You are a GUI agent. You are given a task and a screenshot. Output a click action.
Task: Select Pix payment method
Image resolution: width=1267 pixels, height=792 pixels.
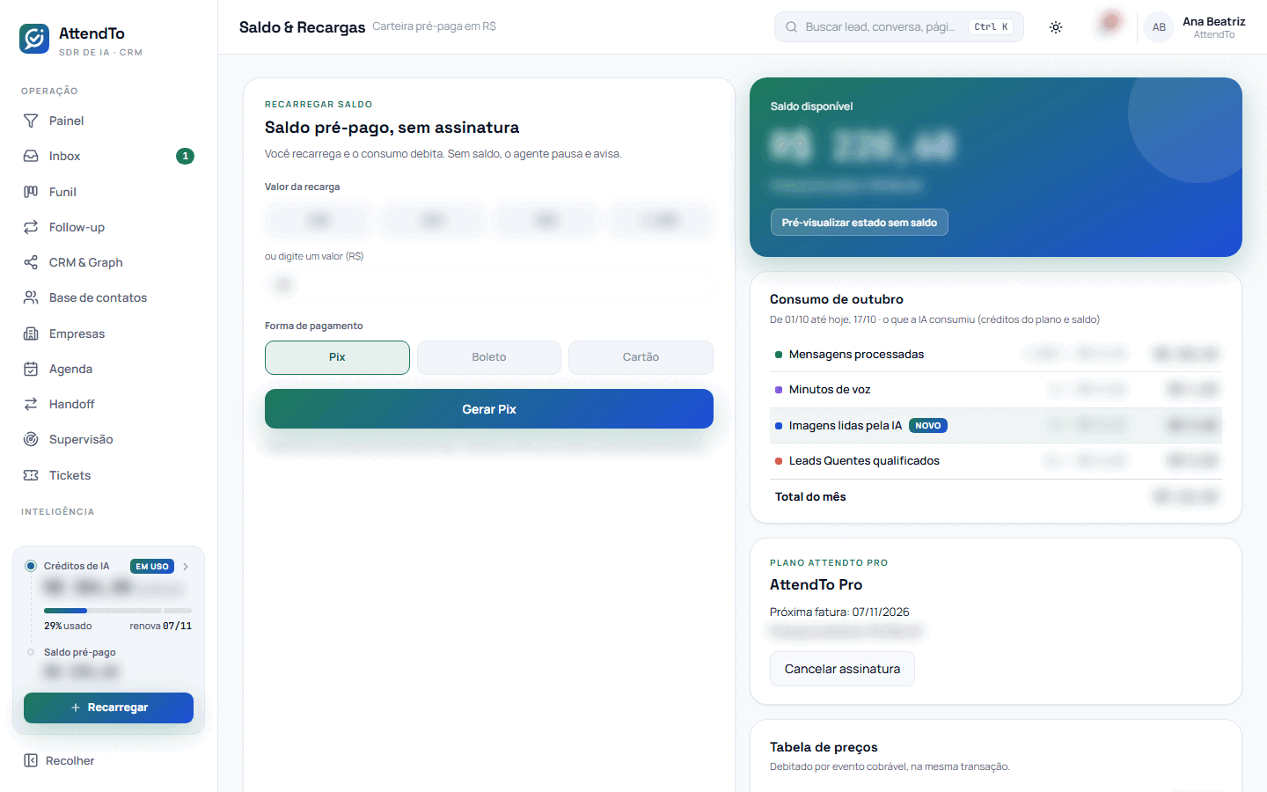tap(337, 357)
